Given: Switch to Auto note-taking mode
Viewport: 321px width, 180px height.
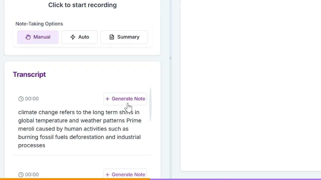Looking at the screenshot, I should pos(79,37).
